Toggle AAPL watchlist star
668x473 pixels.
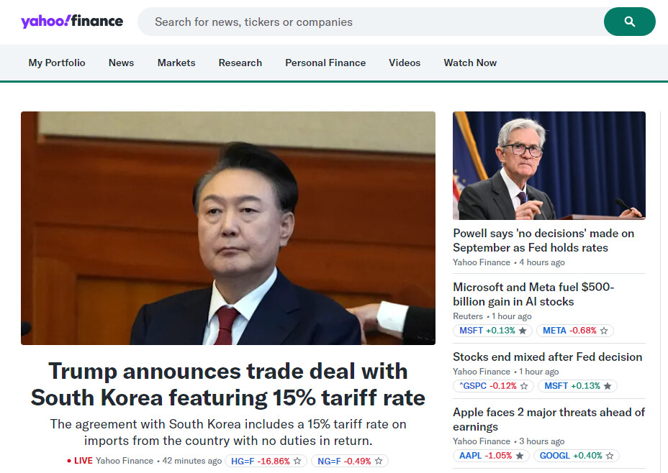pyautogui.click(x=520, y=456)
